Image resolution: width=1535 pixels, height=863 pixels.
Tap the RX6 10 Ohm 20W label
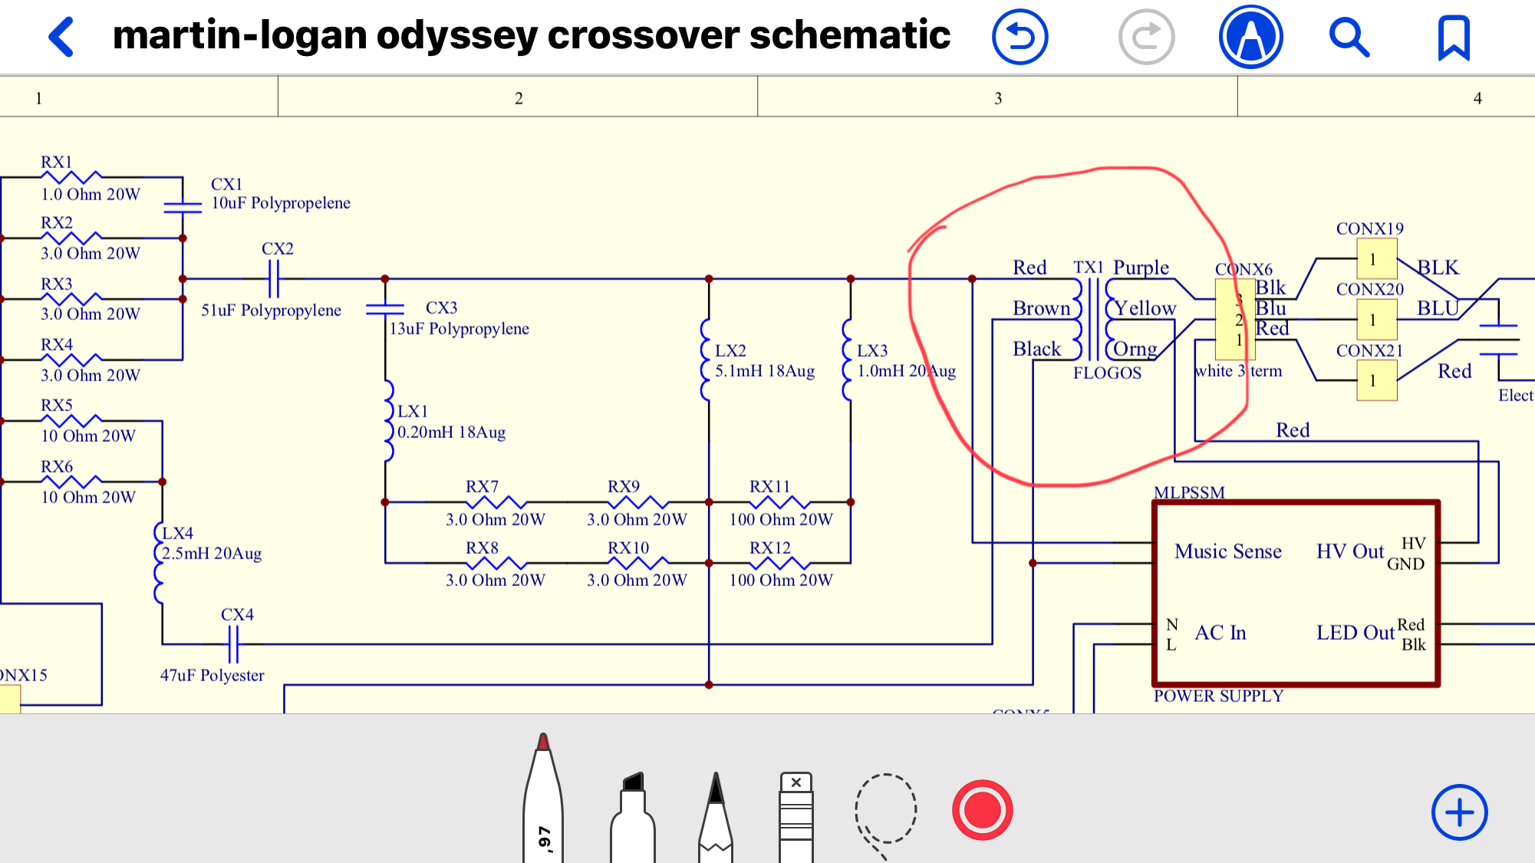88,482
